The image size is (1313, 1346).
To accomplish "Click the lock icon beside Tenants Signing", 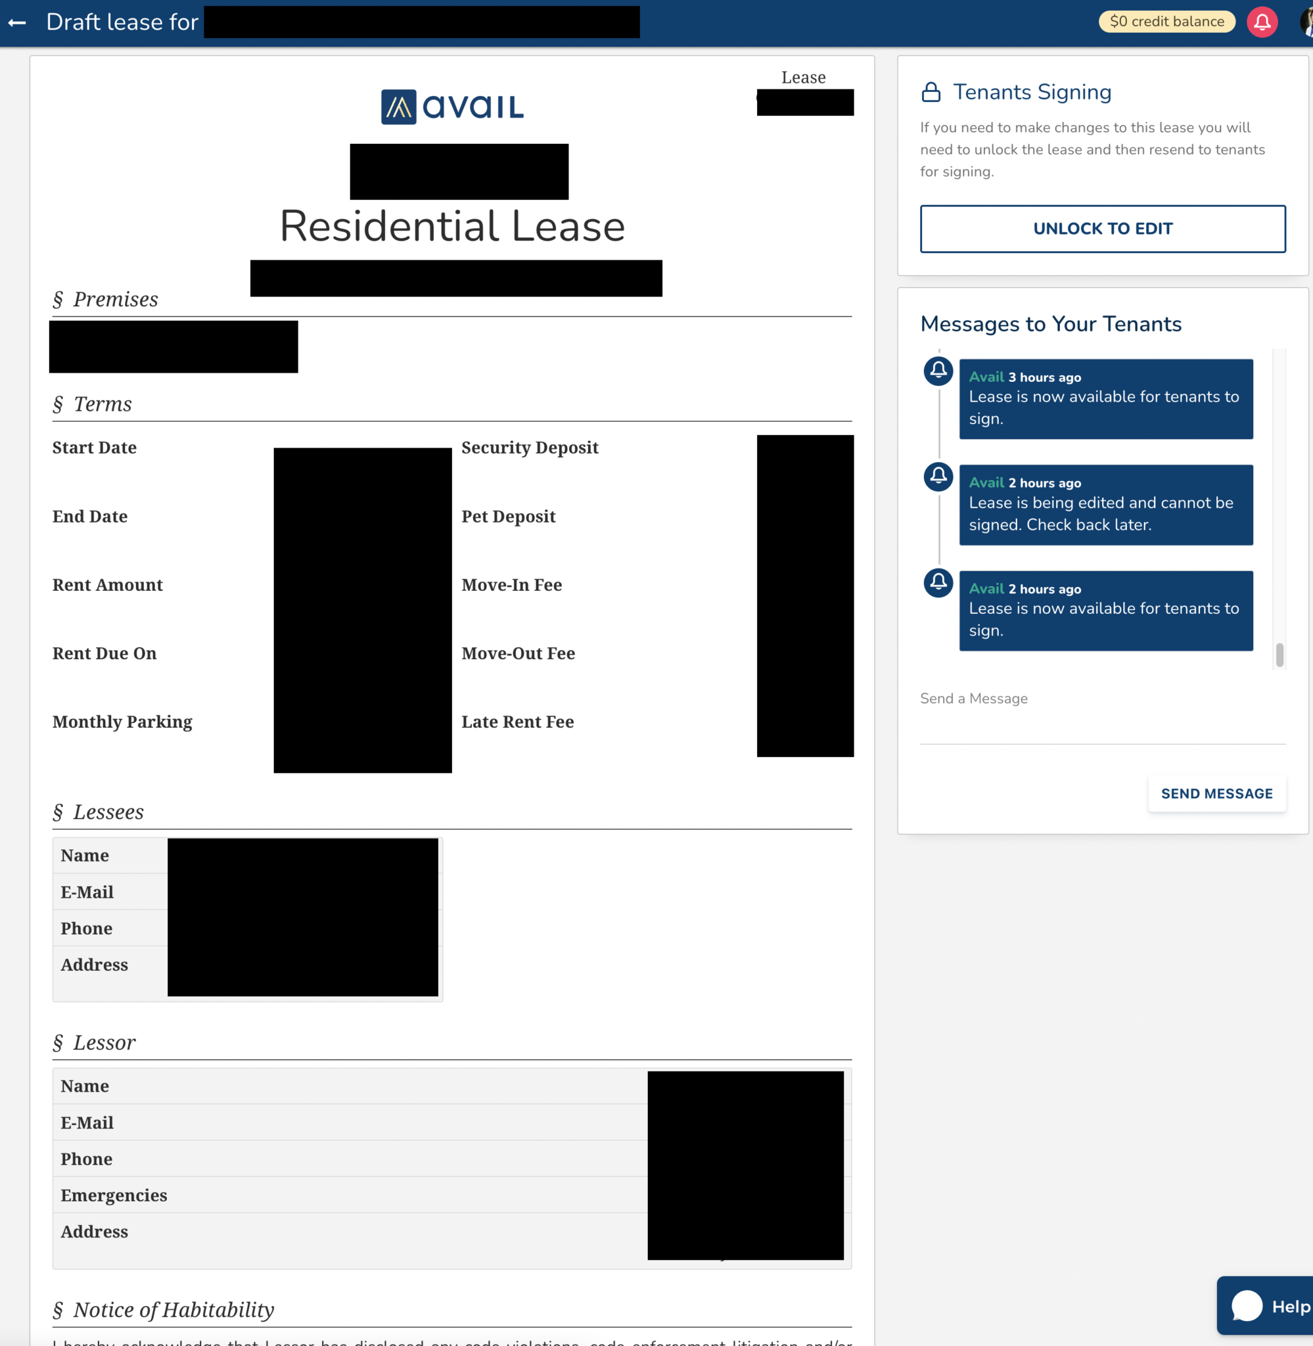I will [931, 92].
